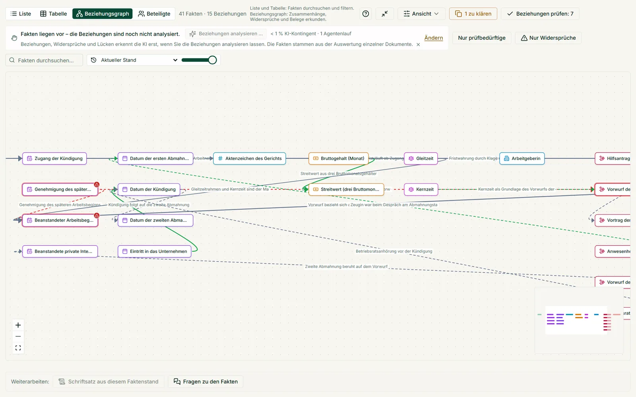Viewport: 636px width, 397px height.
Task: Select the 'Gleitzeit' scales node
Action: point(421,158)
